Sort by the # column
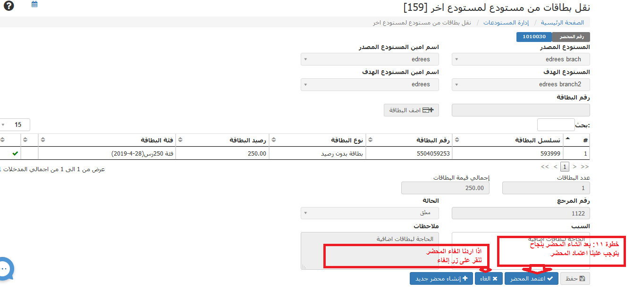Image resolution: width=642 pixels, height=290 pixels. (x=576, y=140)
